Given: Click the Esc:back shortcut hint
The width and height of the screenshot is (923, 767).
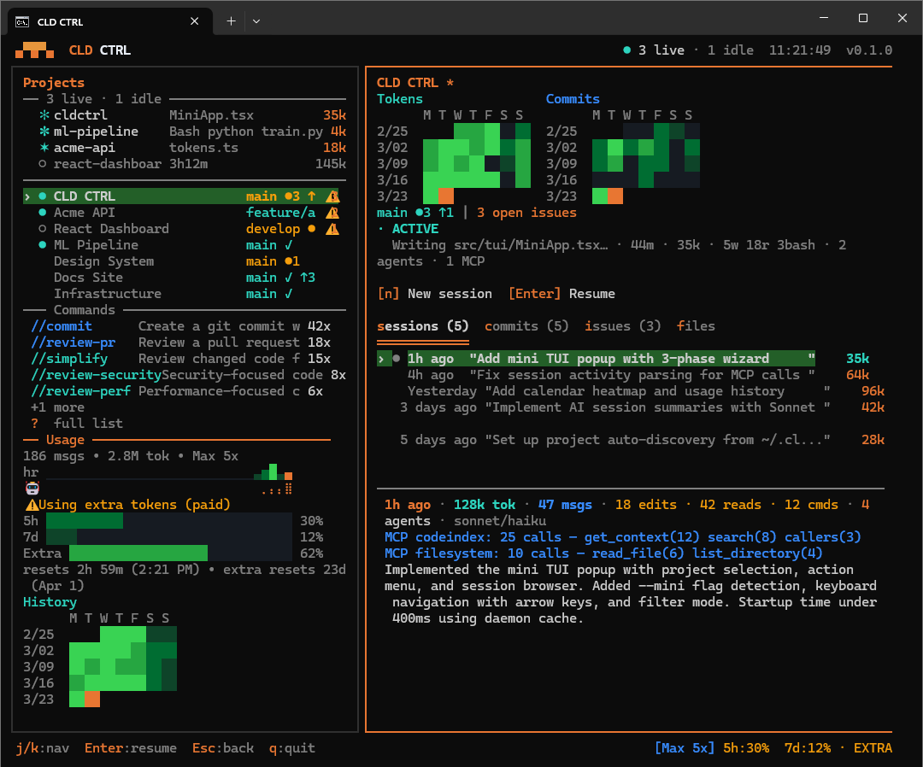Looking at the screenshot, I should (223, 748).
